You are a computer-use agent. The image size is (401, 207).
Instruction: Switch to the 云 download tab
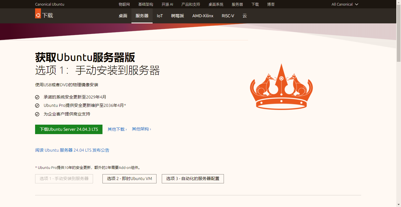[244, 16]
